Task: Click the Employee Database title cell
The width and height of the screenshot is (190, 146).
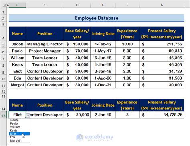Action: coord(97,18)
